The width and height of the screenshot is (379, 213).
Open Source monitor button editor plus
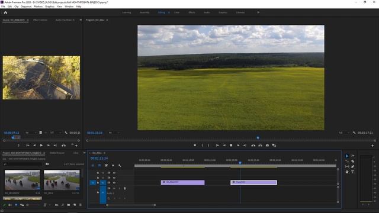(76, 146)
